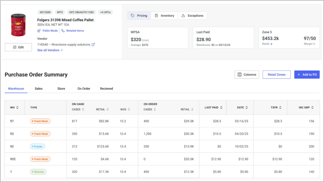Click Add to PO button

click(x=307, y=75)
